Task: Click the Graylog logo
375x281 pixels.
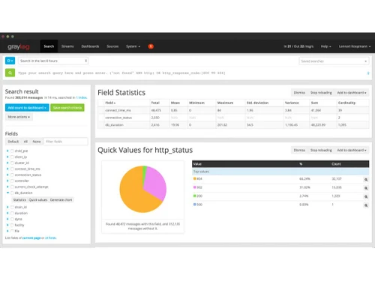Action: click(x=19, y=46)
